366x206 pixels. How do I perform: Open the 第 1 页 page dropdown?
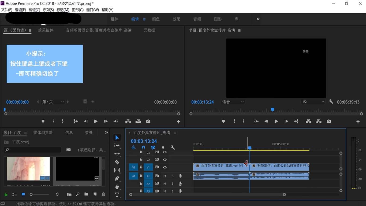point(53,102)
